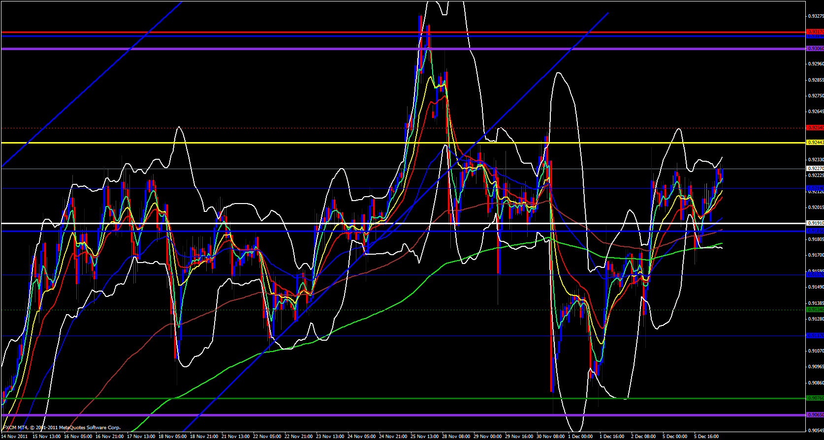The height and width of the screenshot is (440, 824).
Task: Click the blue 0.91570 price label
Action: [815, 275]
